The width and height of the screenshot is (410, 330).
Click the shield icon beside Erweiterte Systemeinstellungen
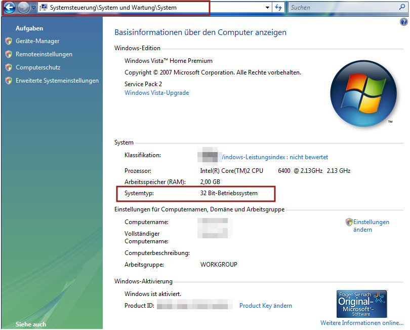[9, 81]
